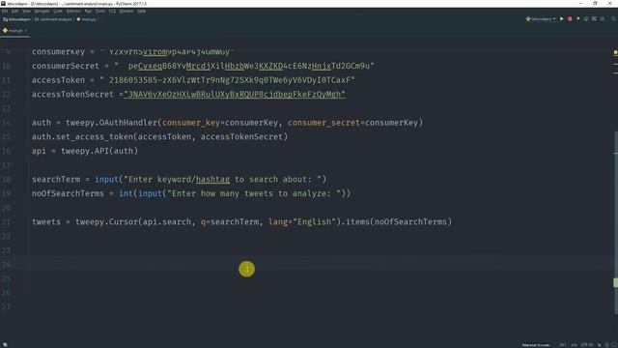This screenshot has width=618, height=348.
Task: Click the read-only lock icon in status bar
Action: [x=600, y=345]
